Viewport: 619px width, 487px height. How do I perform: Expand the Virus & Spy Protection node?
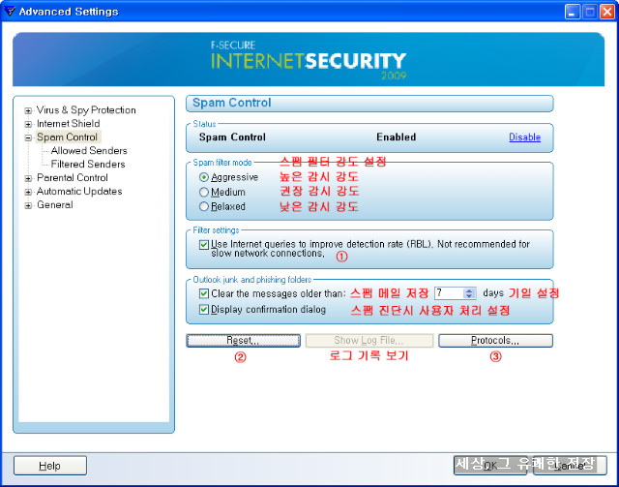pyautogui.click(x=28, y=111)
